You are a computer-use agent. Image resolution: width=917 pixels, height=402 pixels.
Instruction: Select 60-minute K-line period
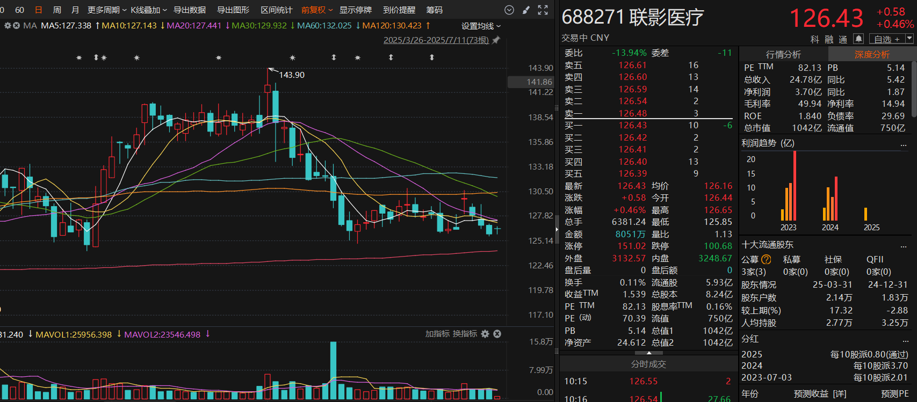19,10
